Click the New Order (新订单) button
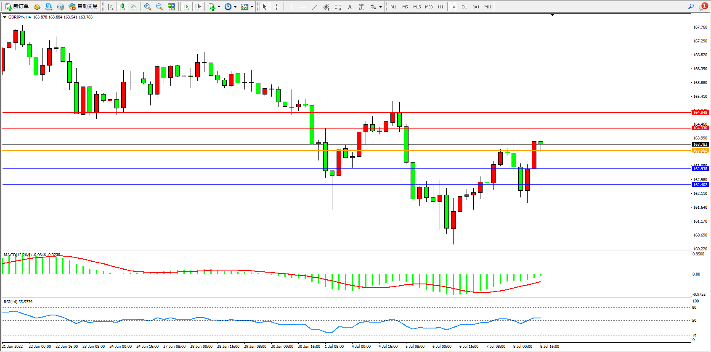Image resolution: width=711 pixels, height=352 pixels. click(x=17, y=6)
